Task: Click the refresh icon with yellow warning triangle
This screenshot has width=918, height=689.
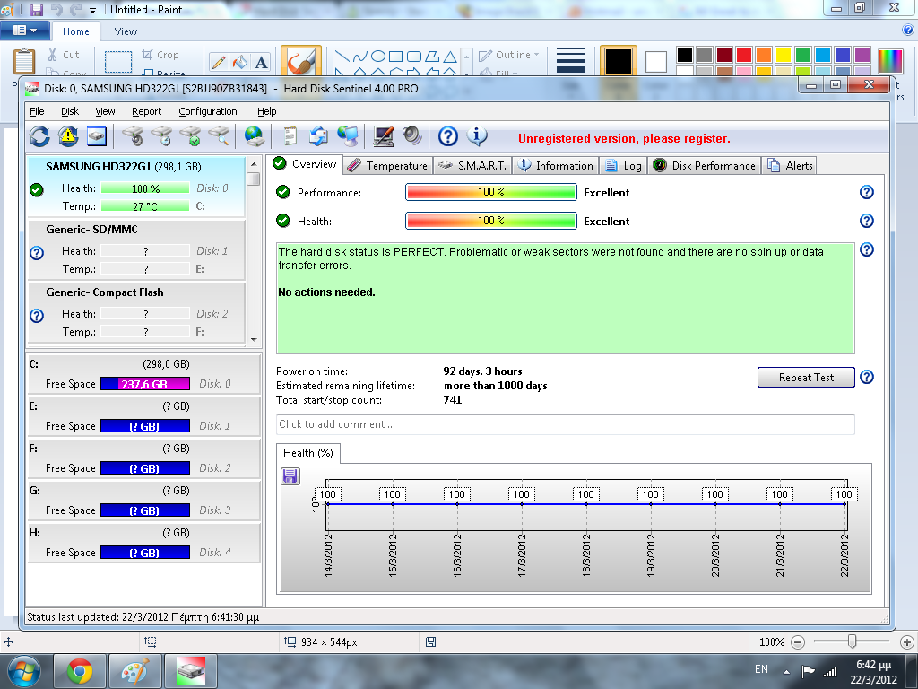Action: click(68, 136)
